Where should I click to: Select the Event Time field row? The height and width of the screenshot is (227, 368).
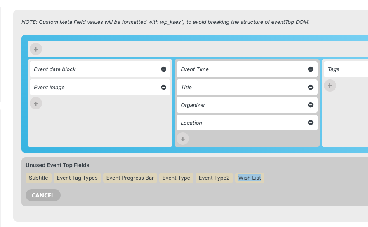[247, 69]
